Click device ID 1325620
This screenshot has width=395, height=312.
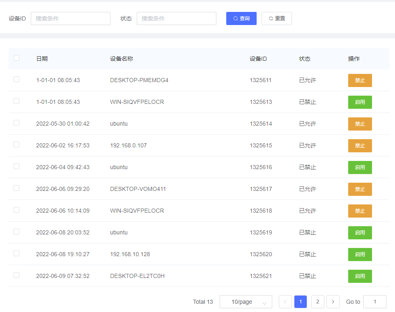tap(261, 255)
